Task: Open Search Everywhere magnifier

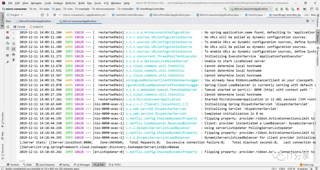Action: click(317, 9)
